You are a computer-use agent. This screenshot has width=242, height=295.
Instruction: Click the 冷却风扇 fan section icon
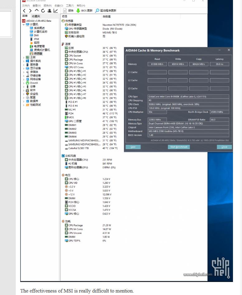[63, 156]
